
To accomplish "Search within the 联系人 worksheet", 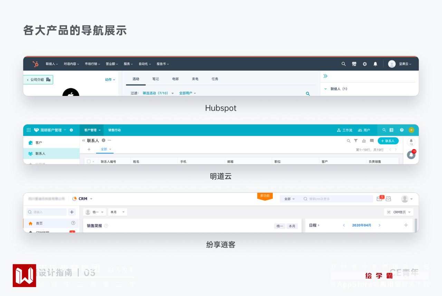I will tap(349, 141).
